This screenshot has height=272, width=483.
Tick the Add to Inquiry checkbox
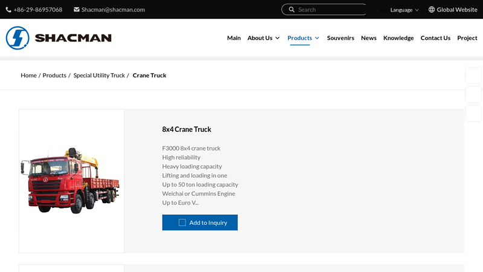tap(182, 222)
